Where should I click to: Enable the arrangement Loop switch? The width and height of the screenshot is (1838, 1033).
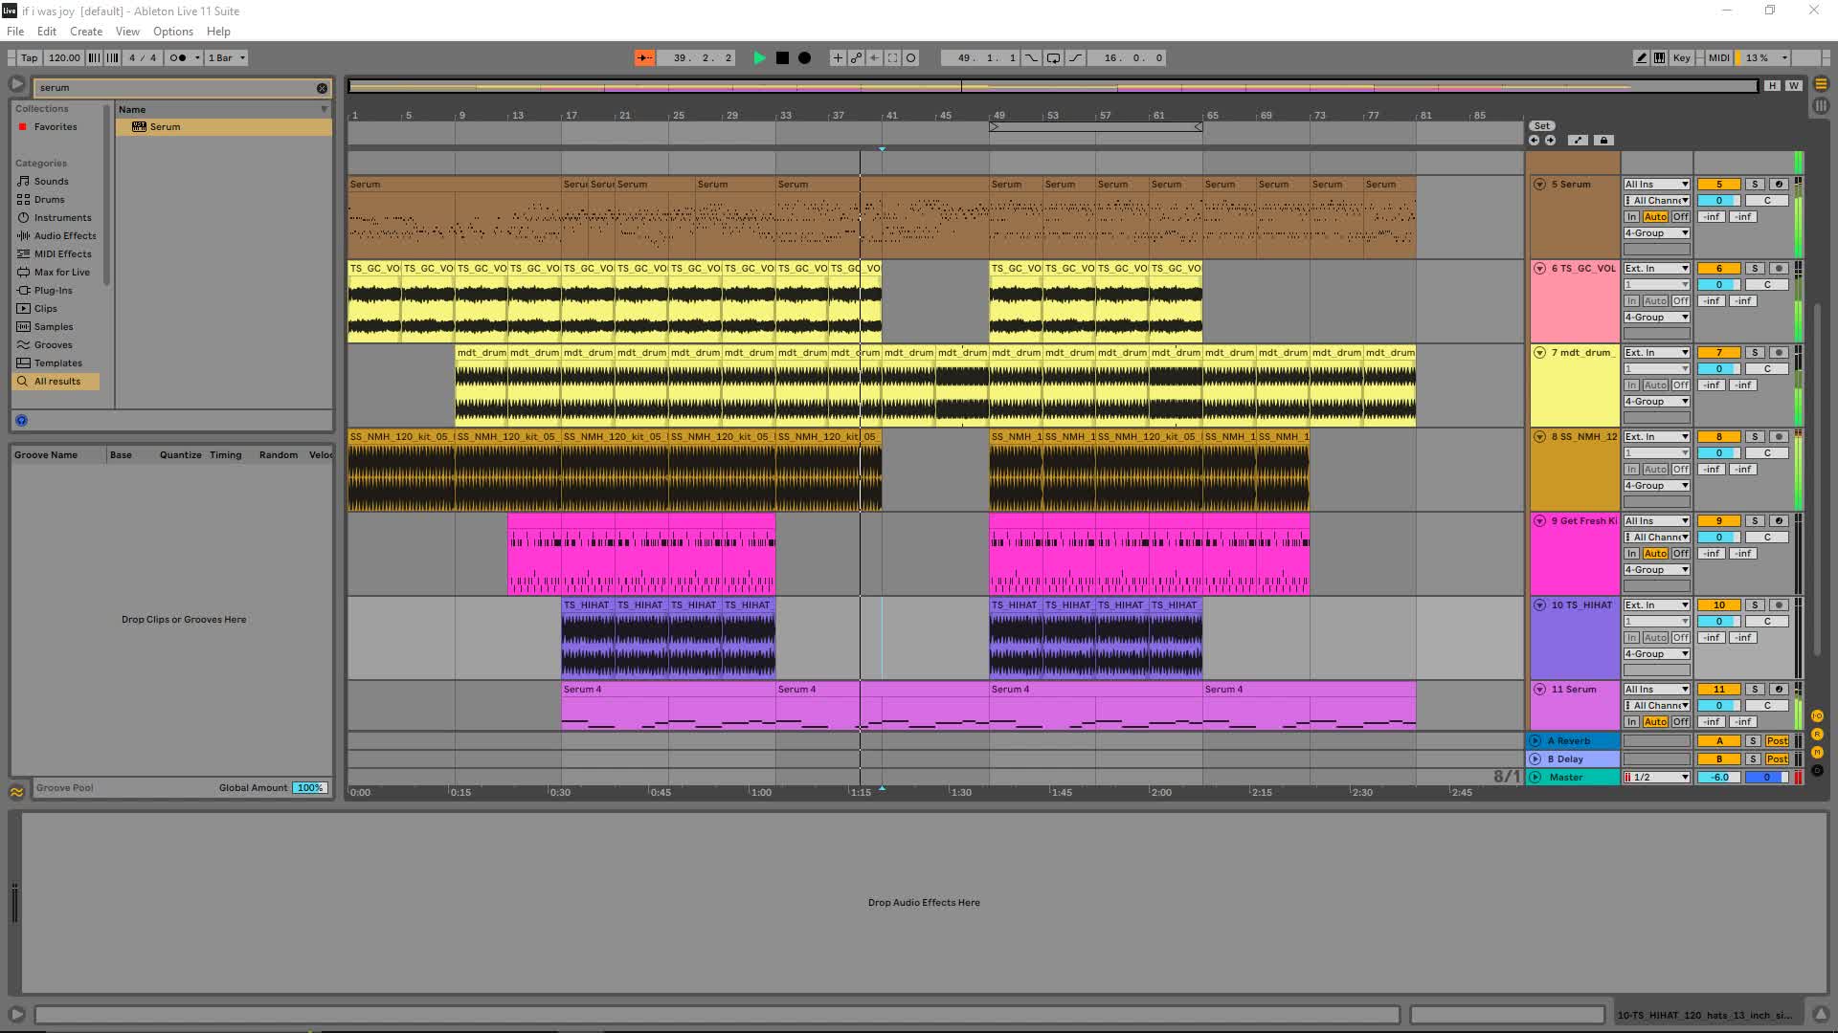click(1053, 57)
